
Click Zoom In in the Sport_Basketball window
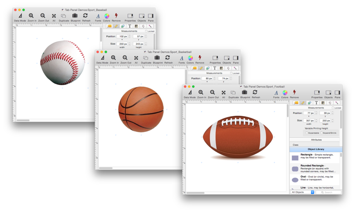114,59
